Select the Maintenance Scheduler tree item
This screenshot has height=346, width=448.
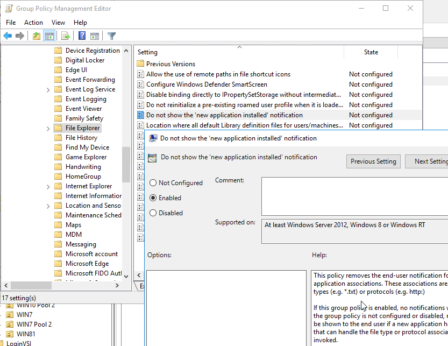pyautogui.click(x=94, y=215)
